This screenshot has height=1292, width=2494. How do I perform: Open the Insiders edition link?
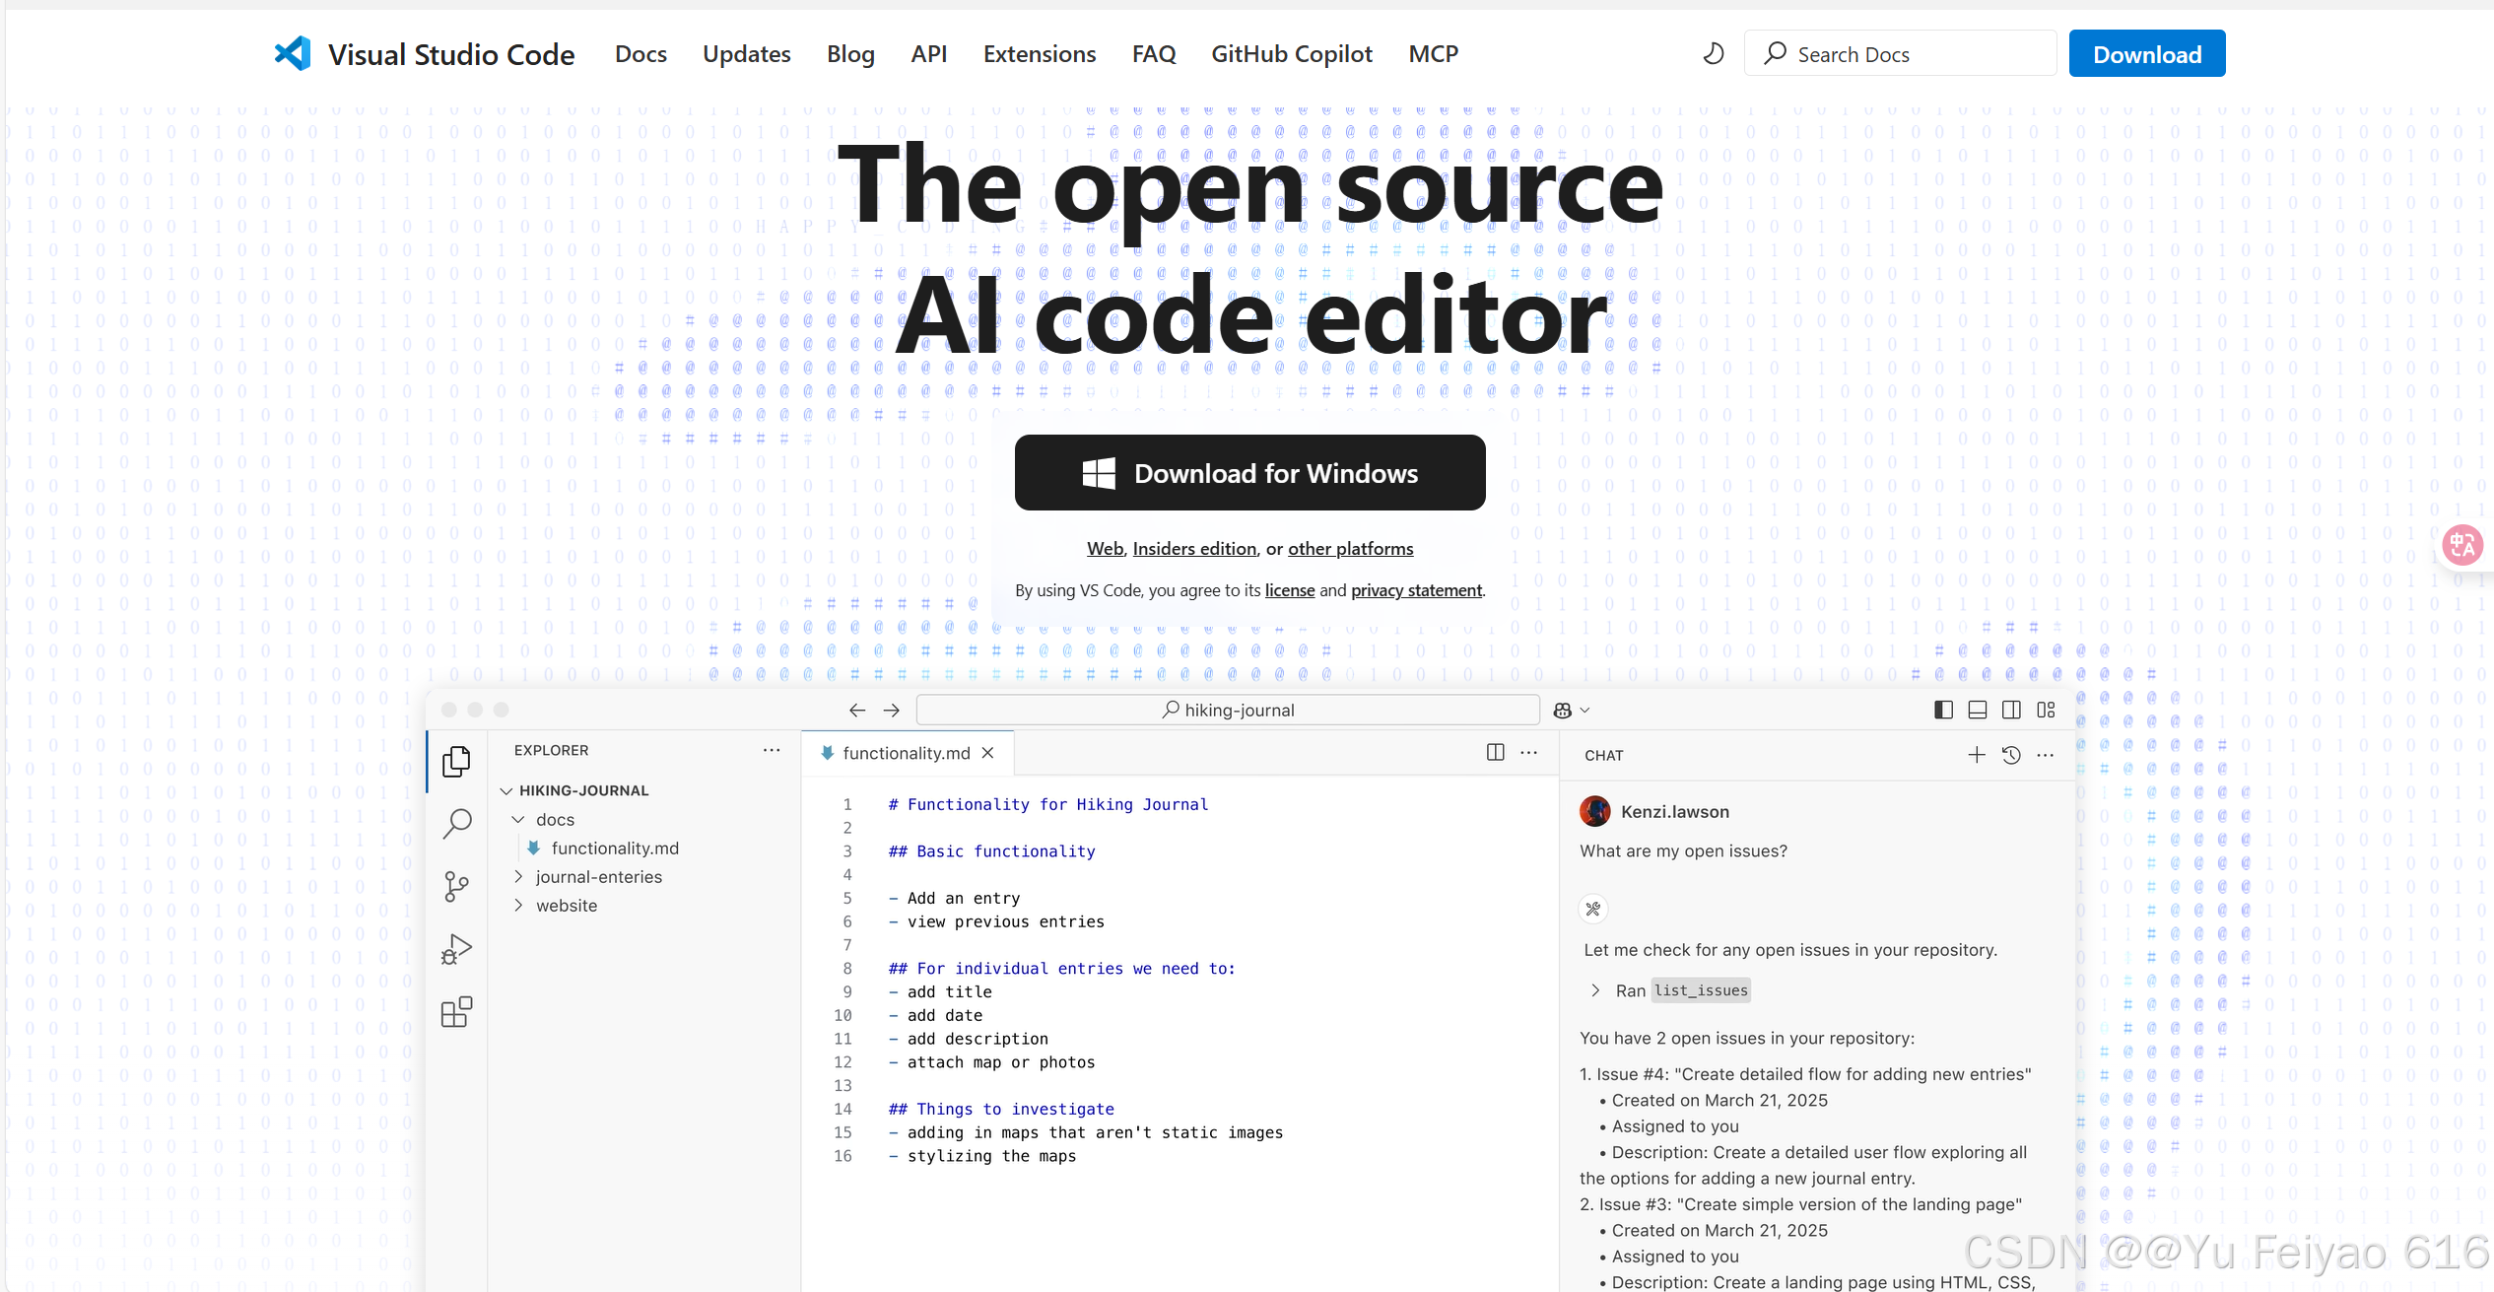click(1194, 549)
